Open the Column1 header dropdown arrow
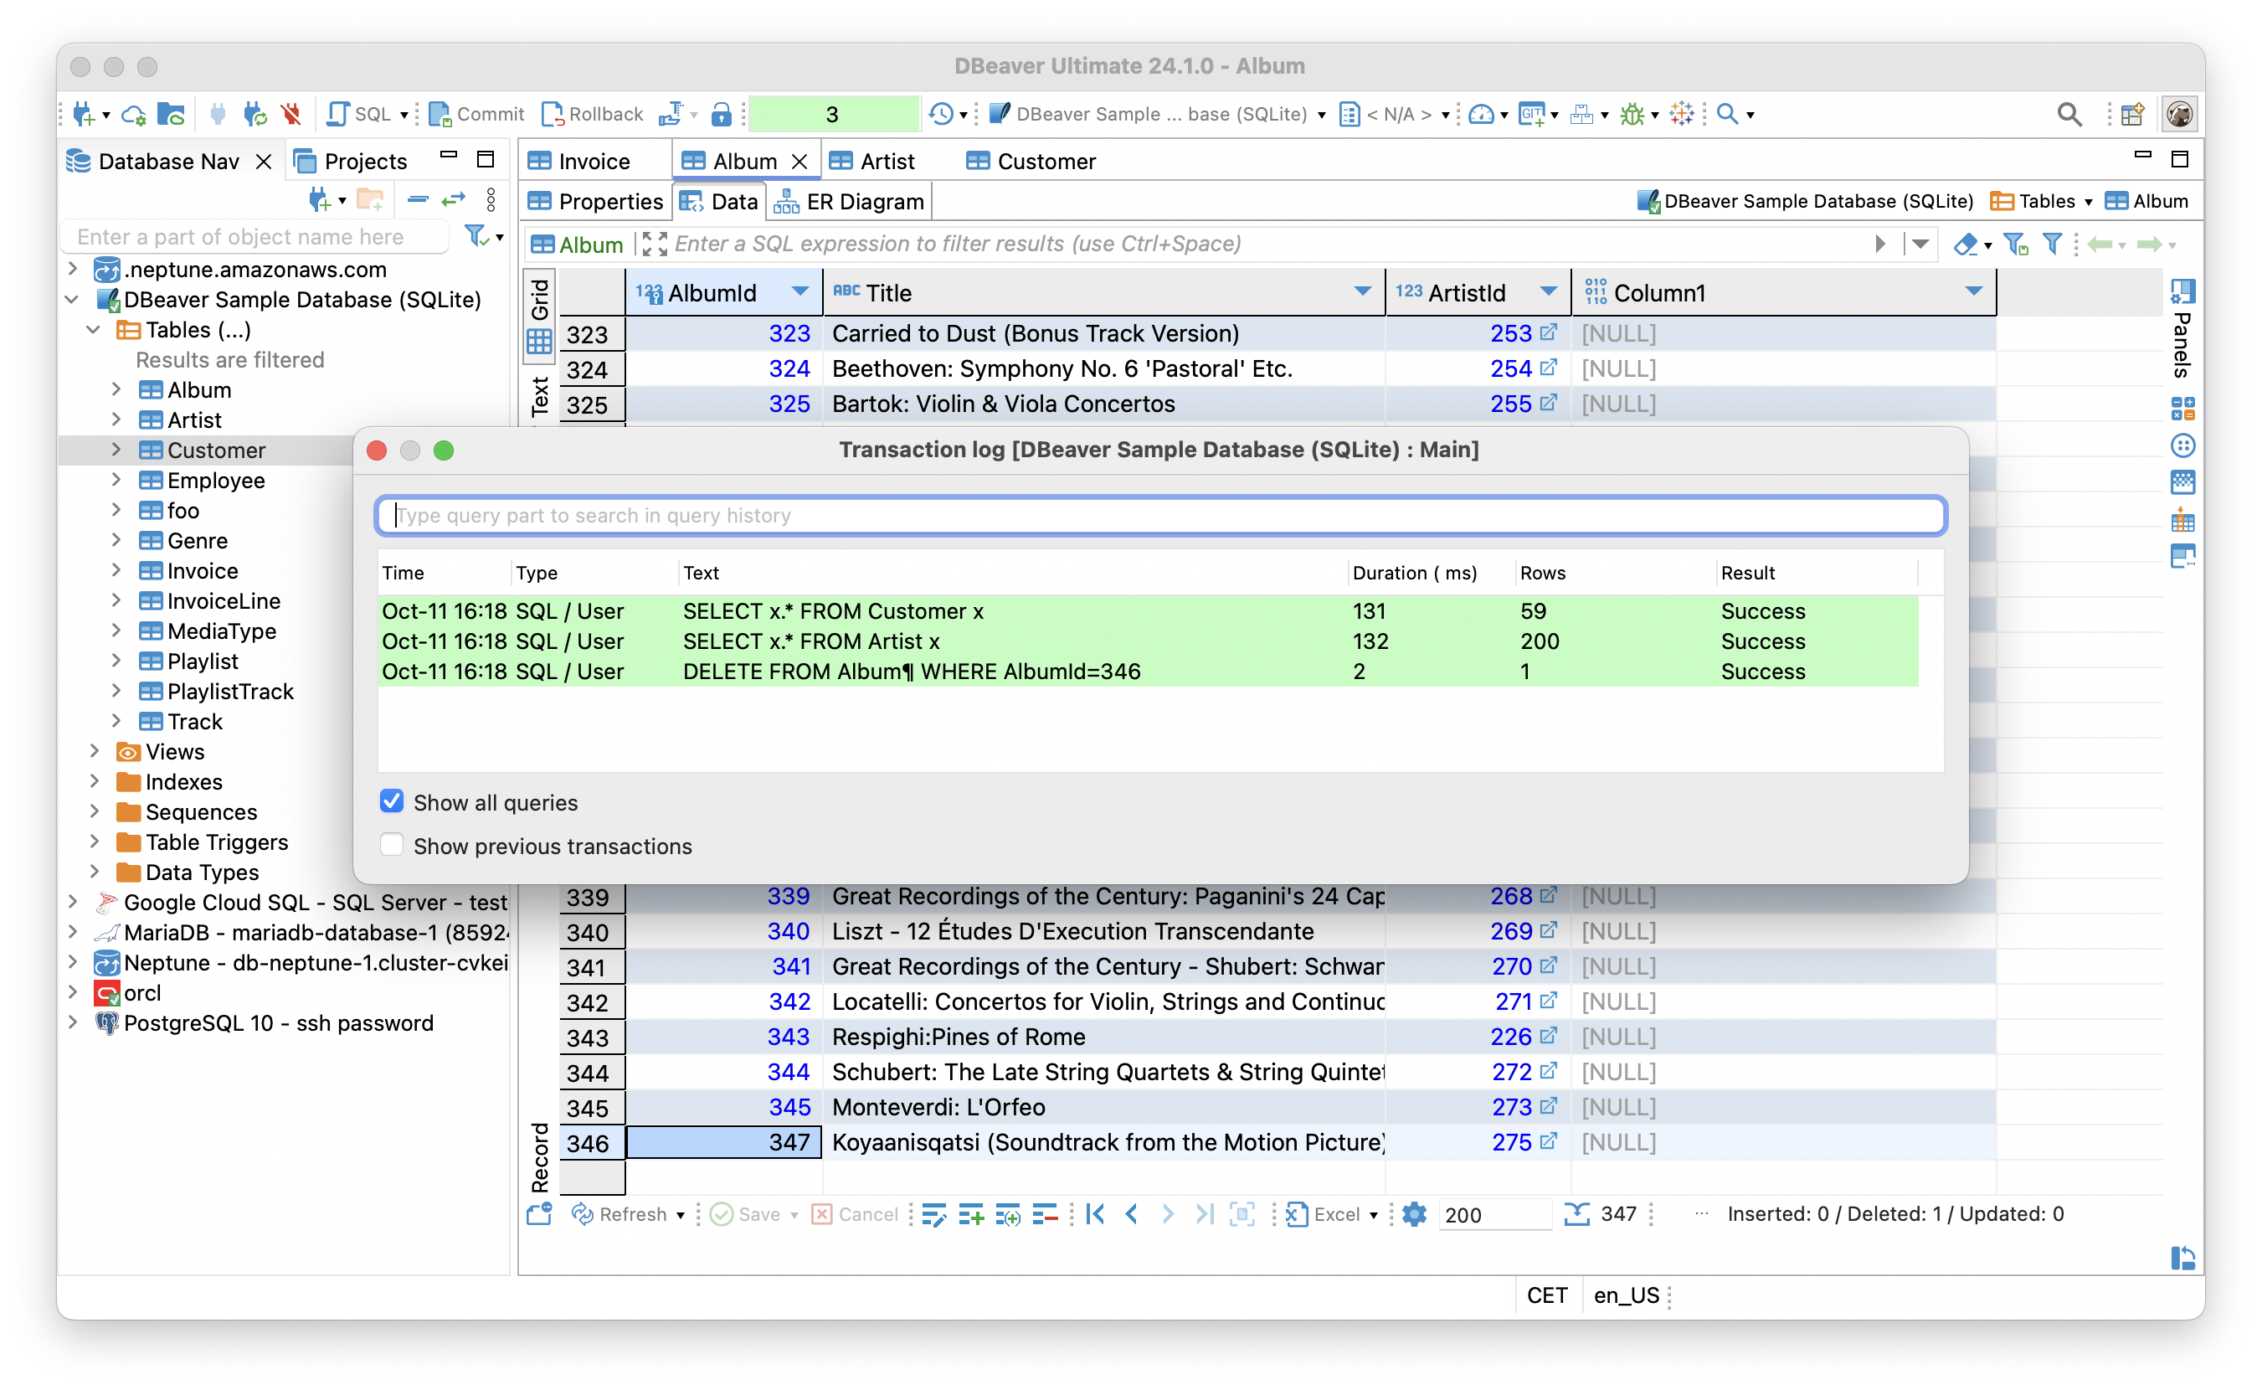This screenshot has width=2262, height=1390. pyautogui.click(x=1972, y=292)
